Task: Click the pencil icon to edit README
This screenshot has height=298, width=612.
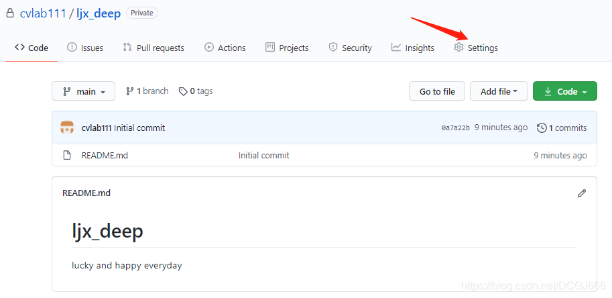Action: (582, 193)
